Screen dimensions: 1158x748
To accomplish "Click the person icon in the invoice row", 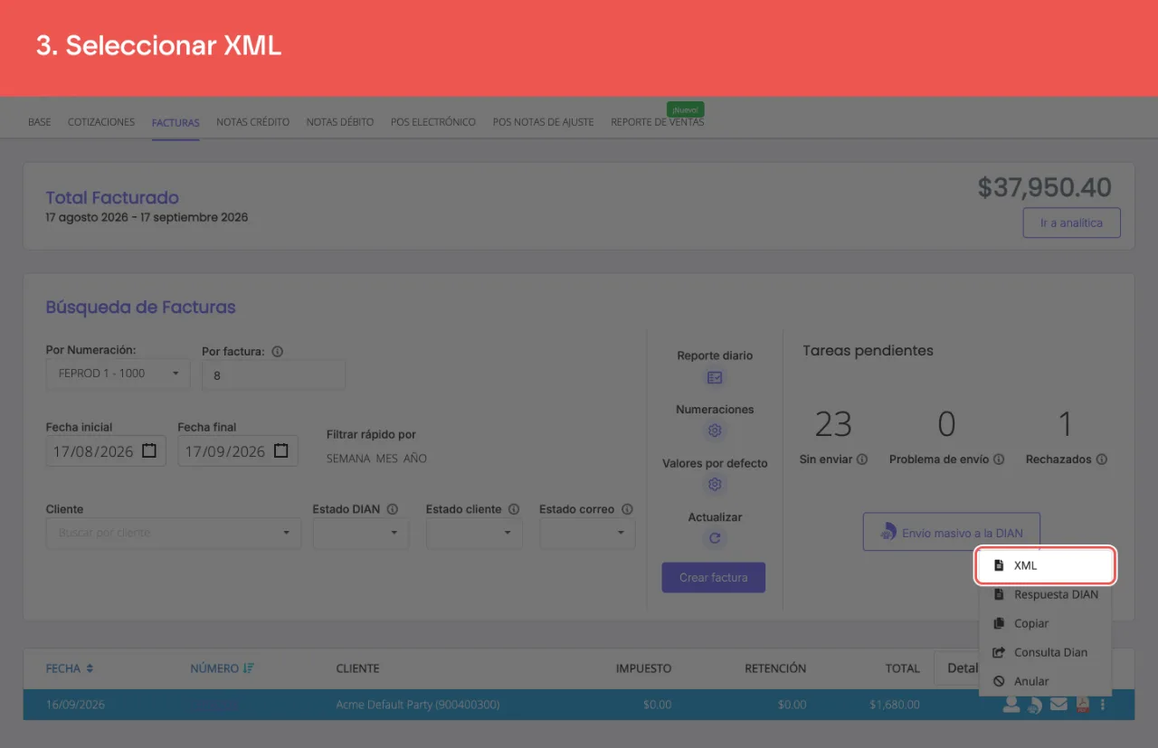I will pos(1011,705).
